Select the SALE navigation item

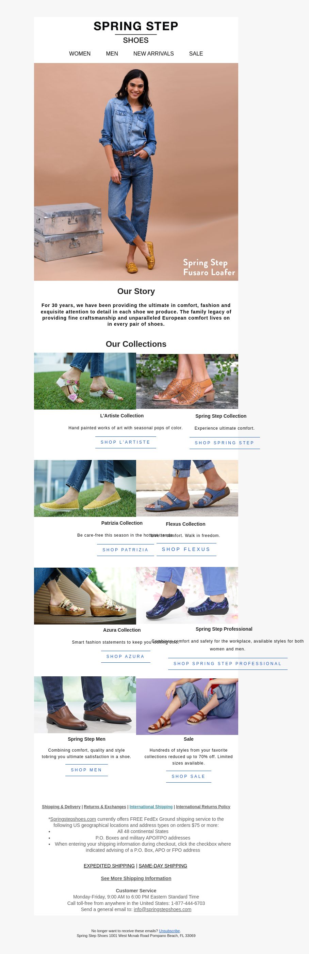(196, 54)
